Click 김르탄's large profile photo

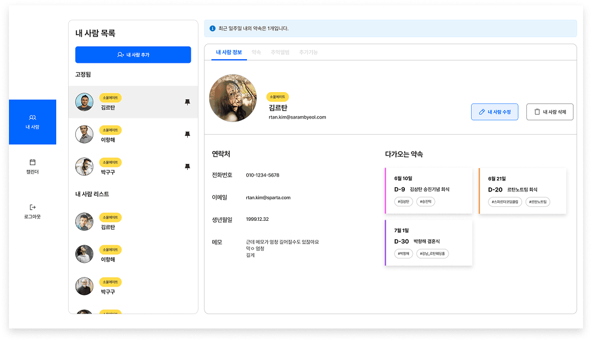click(x=233, y=98)
